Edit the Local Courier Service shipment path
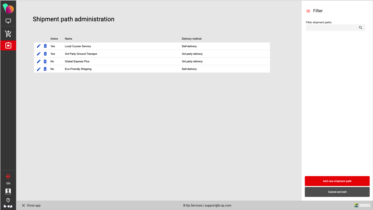 pyautogui.click(x=39, y=46)
